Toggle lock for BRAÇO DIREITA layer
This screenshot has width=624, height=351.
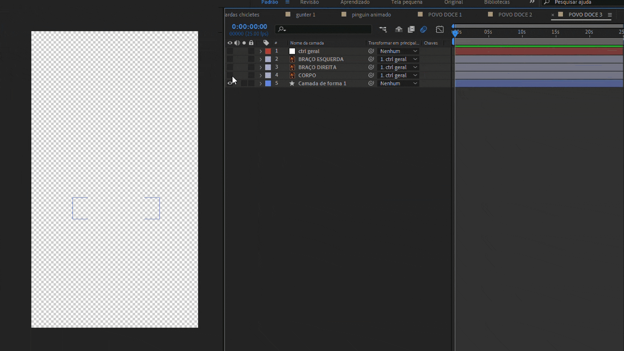pyautogui.click(x=251, y=67)
